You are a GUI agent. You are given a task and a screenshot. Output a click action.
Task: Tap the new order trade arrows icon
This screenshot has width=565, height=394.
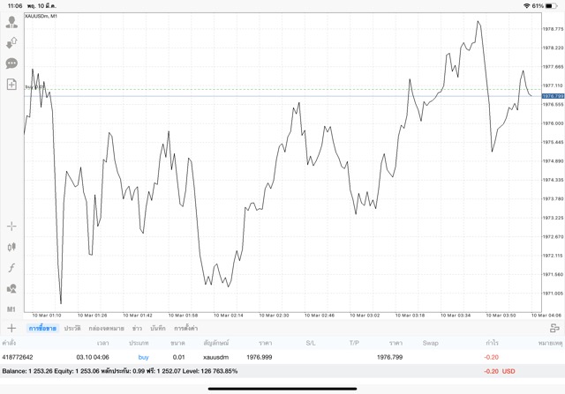(x=11, y=42)
